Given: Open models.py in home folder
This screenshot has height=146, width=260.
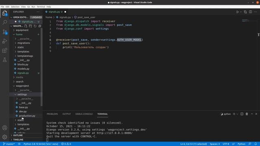Looking at the screenshot, I should coord(23,69).
